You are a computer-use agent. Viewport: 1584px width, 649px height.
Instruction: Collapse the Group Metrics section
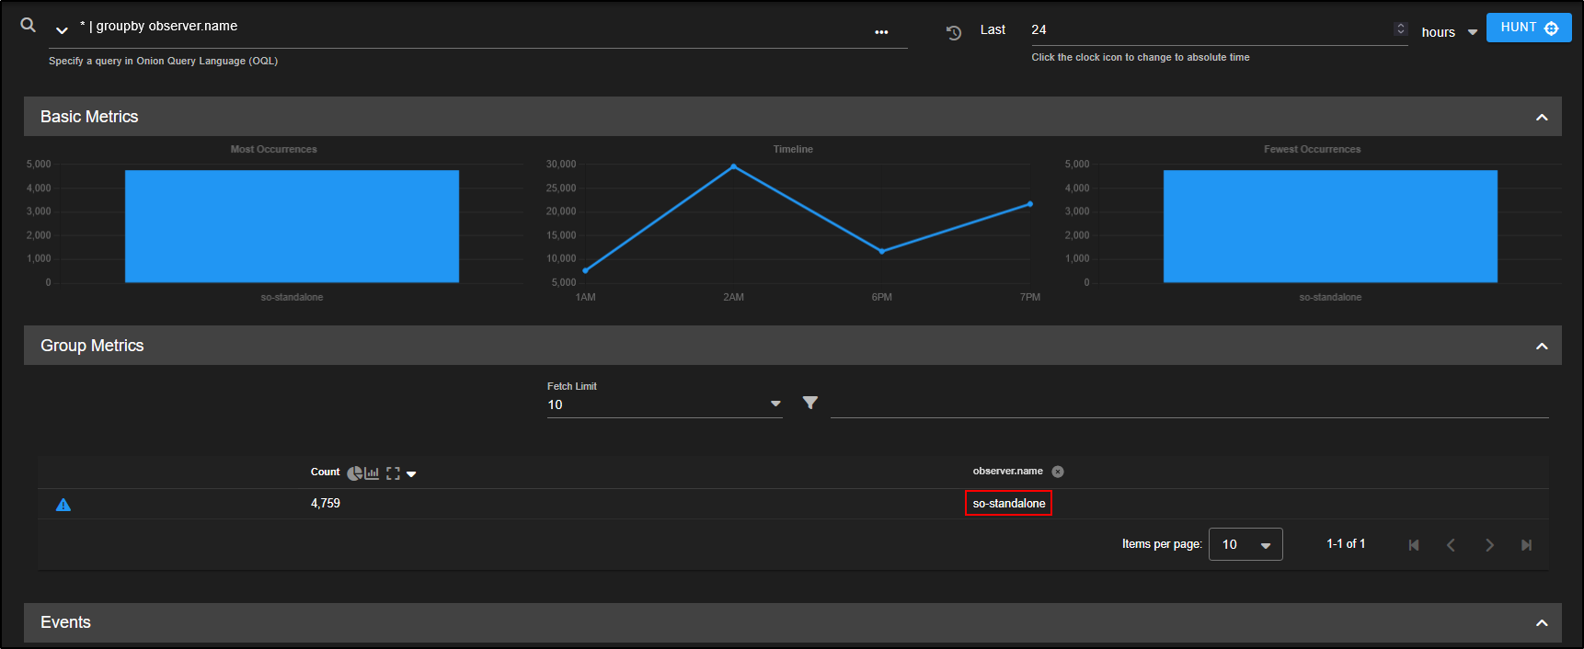click(x=1542, y=347)
